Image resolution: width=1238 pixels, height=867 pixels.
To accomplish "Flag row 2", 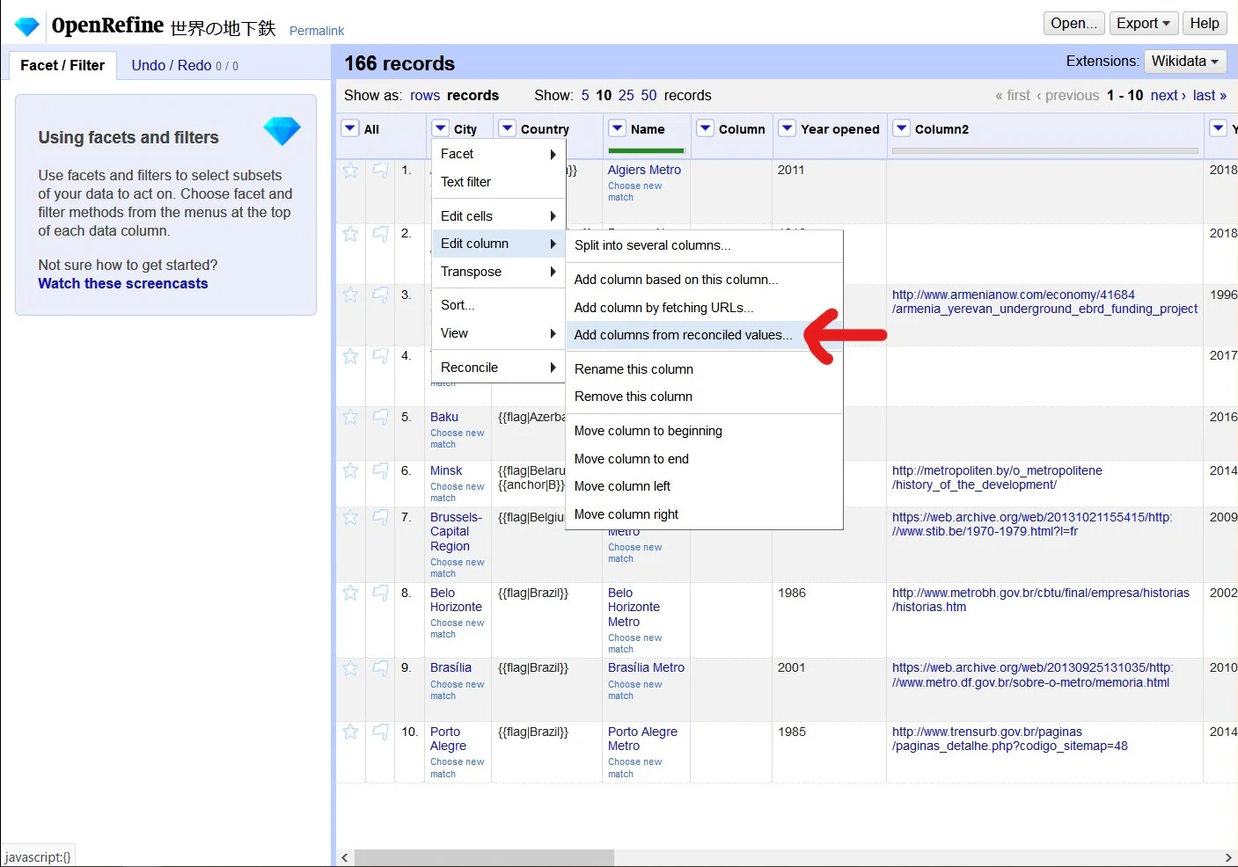I will tap(380, 234).
